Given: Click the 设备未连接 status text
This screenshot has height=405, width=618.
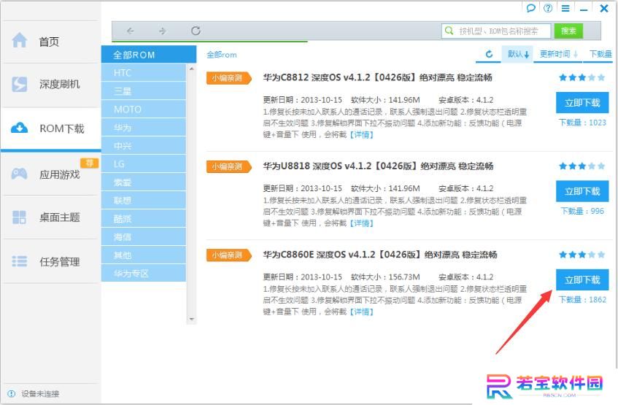Looking at the screenshot, I should tap(40, 393).
